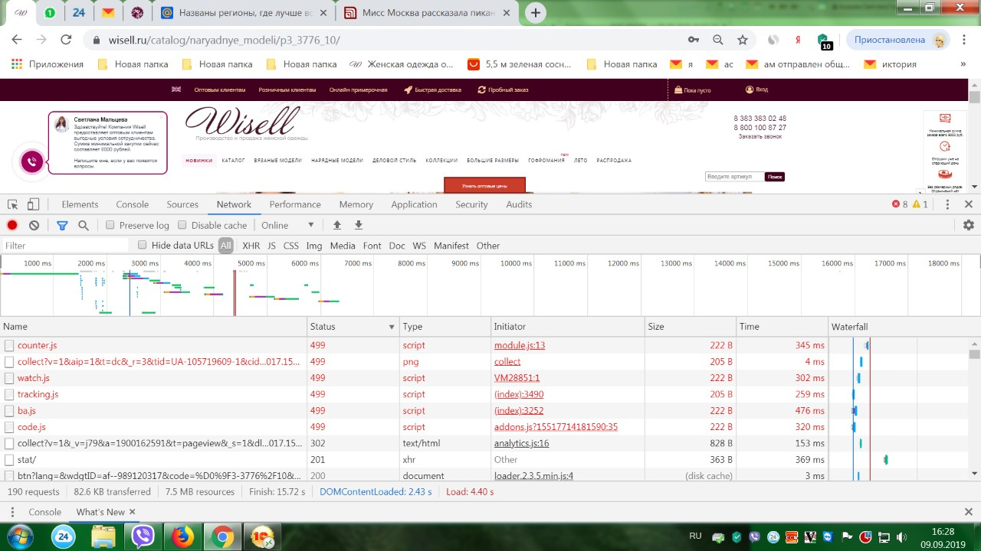Viewport: 981px width, 551px height.
Task: Select the All filter type
Action: click(x=225, y=246)
